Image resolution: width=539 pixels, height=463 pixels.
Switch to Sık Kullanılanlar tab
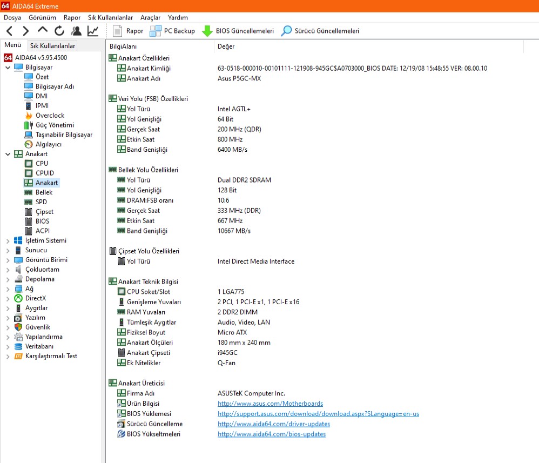click(52, 46)
